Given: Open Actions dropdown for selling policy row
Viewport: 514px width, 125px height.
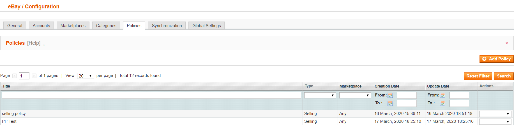Looking at the screenshot, I should (x=495, y=114).
